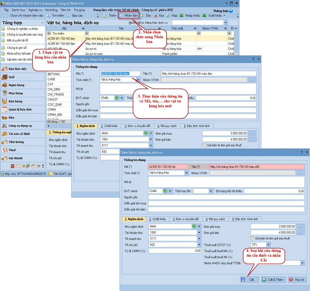This screenshot has height=291, width=310.
Task: Open the Thông báo notification globe
Action: [231, 11]
